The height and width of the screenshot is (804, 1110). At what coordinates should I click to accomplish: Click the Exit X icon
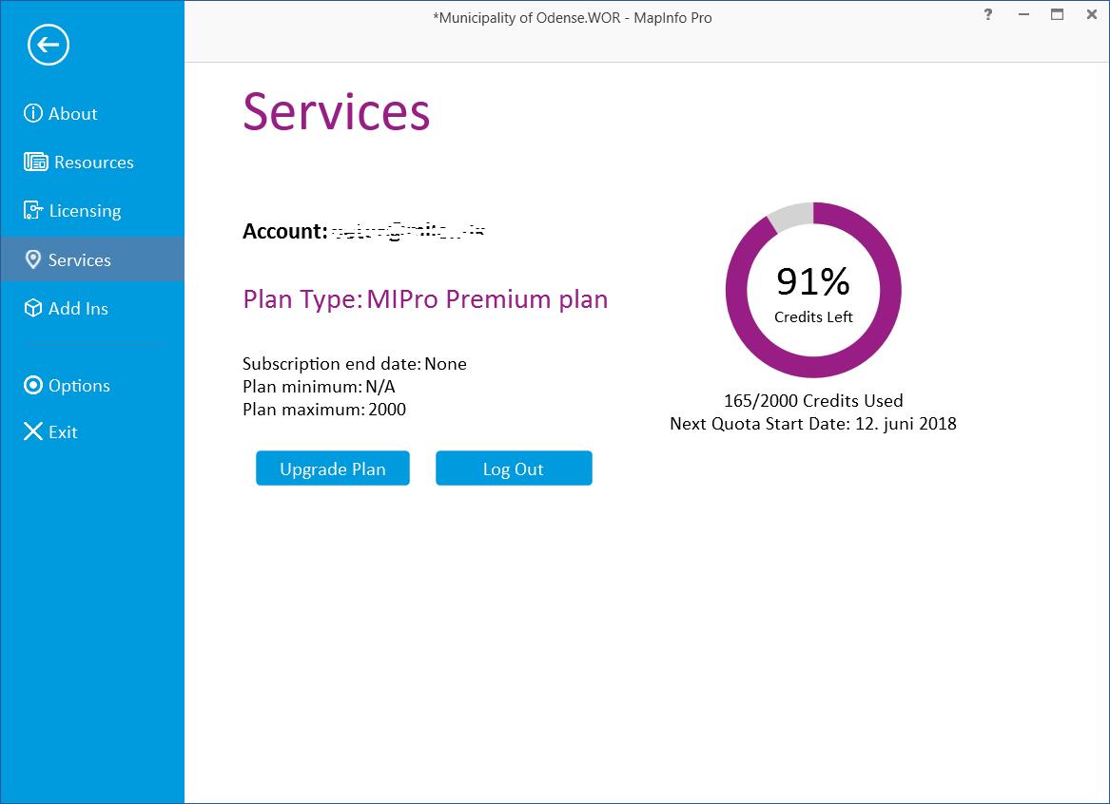33,432
